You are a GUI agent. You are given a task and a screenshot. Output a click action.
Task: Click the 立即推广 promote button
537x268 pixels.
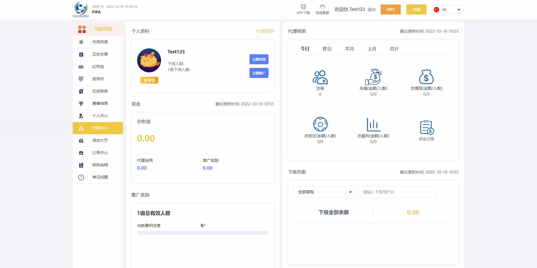tap(259, 73)
